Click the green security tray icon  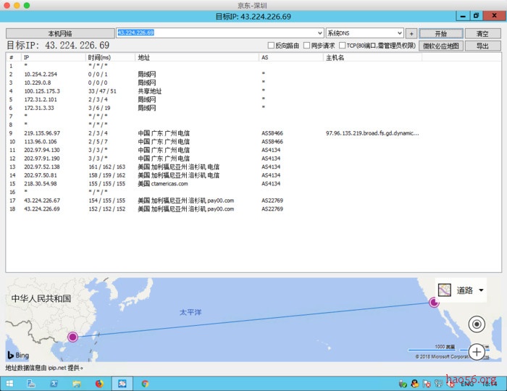[x=403, y=384]
